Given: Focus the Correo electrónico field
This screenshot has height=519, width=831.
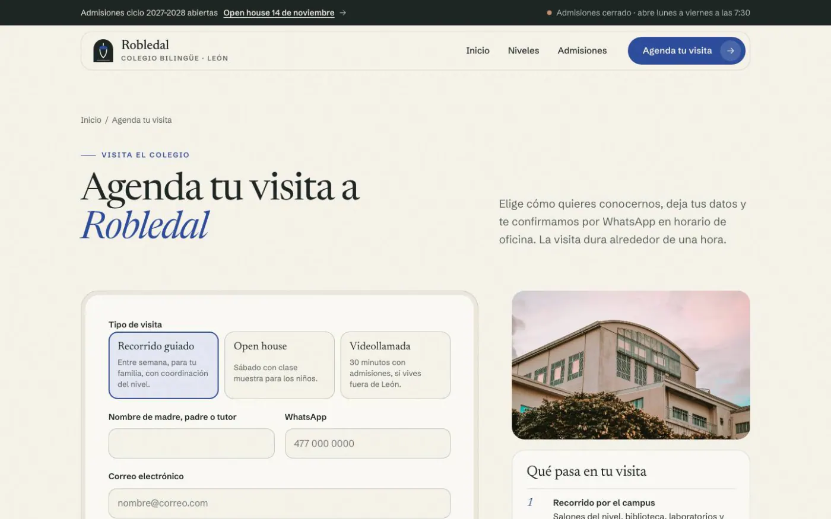Looking at the screenshot, I should 280,503.
